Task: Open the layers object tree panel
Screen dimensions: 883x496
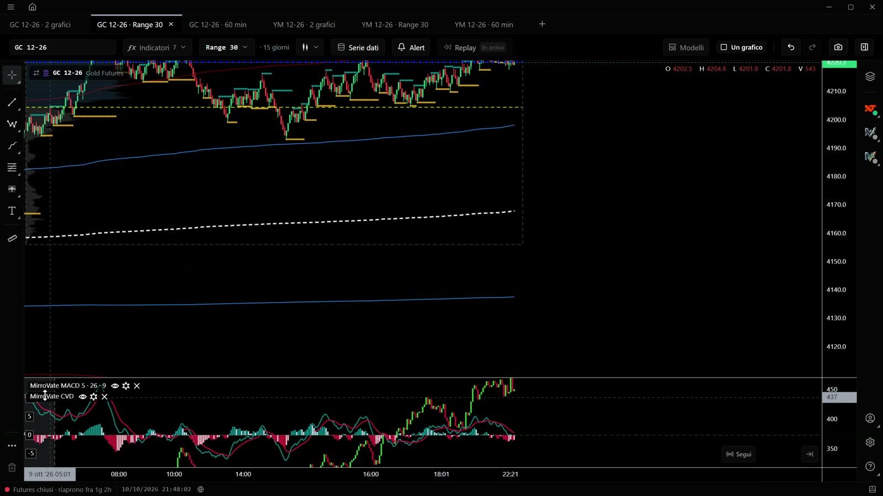Action: pos(870,77)
